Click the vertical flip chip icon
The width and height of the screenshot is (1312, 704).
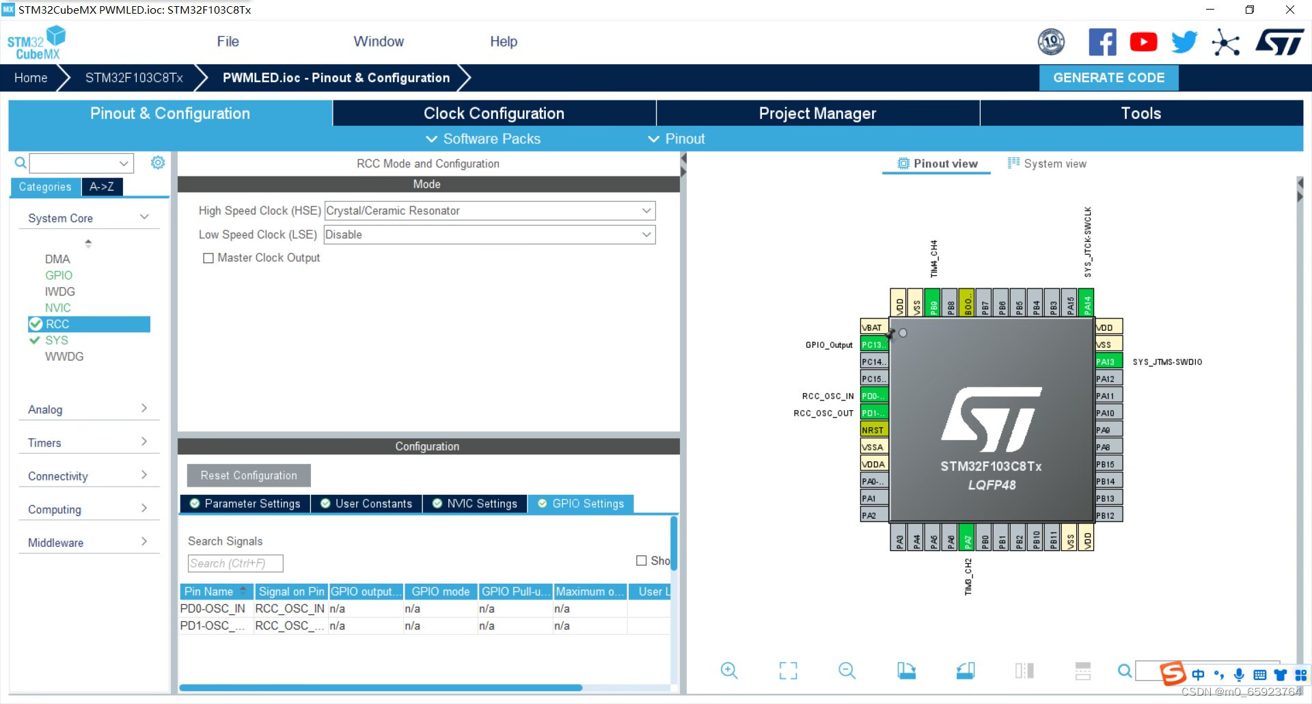click(1083, 671)
